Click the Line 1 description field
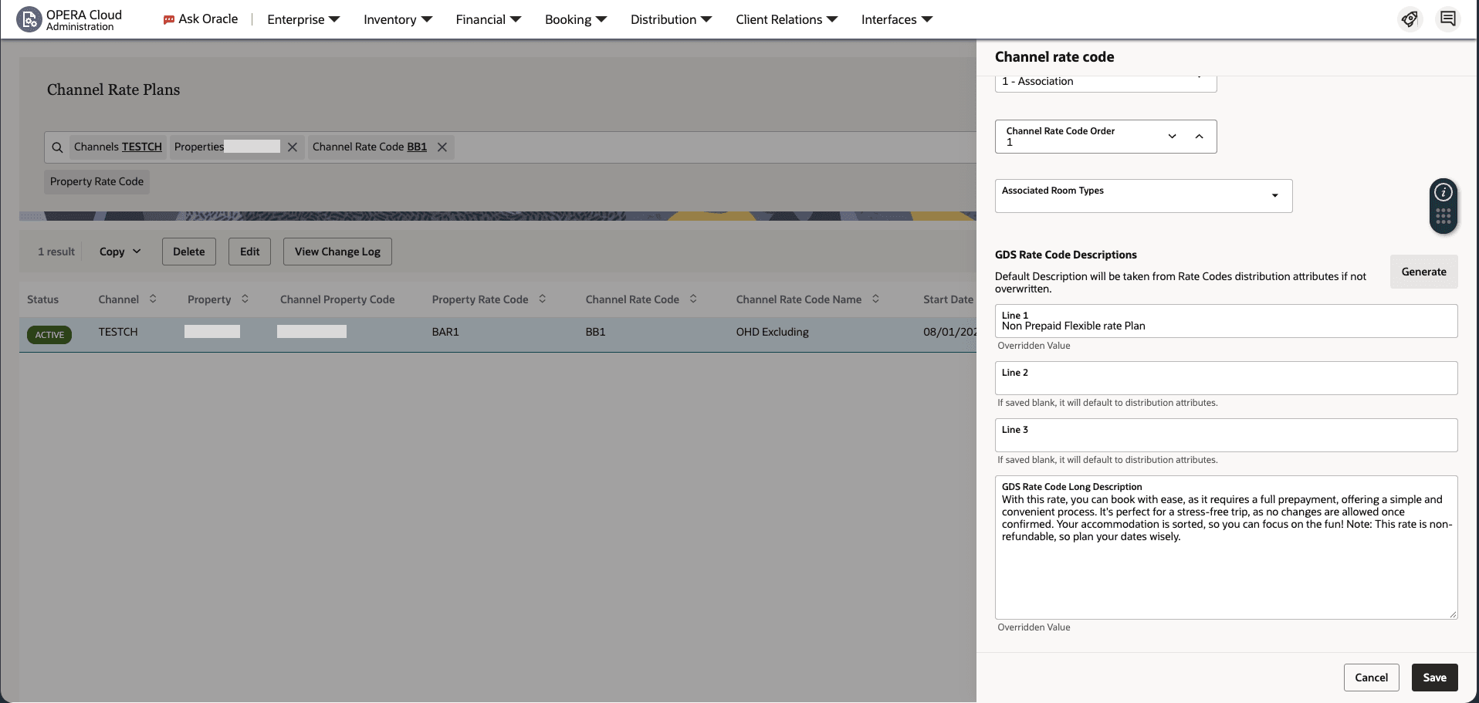The height and width of the screenshot is (703, 1479). coord(1226,321)
